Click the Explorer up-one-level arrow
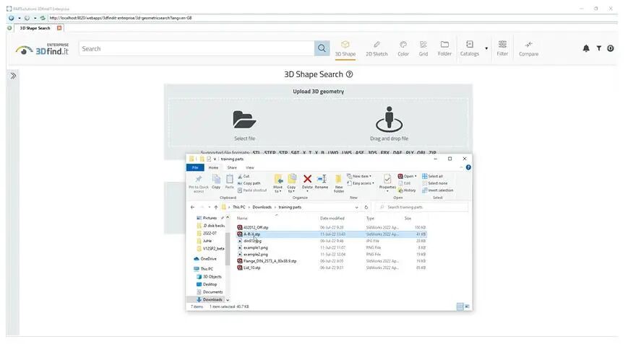The height and width of the screenshot is (344, 628). point(216,208)
